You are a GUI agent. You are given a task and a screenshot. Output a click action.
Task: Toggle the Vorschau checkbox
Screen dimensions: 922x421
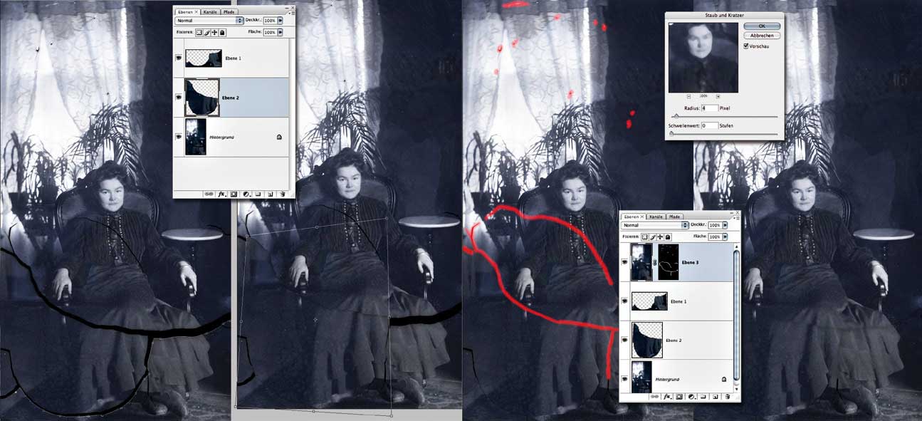[x=745, y=46]
